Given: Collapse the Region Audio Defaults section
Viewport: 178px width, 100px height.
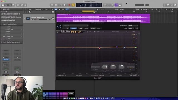Looking at the screenshot, I should tap(2, 24).
